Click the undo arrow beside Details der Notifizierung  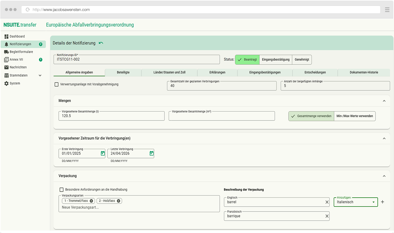pos(101,43)
